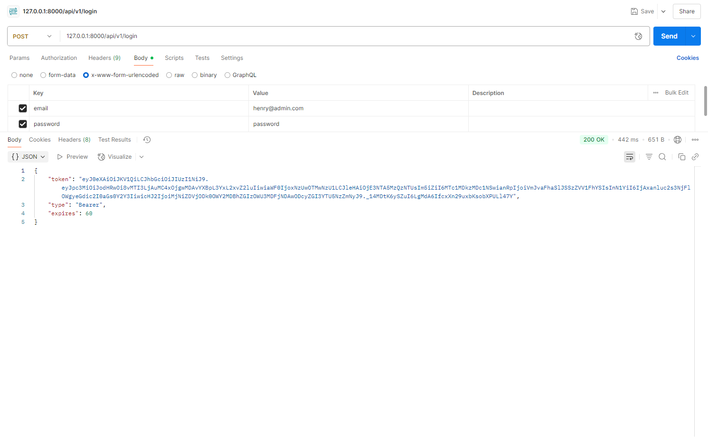Viewport: 708px width, 440px height.
Task: Open response history clock icon
Action: [x=147, y=140]
